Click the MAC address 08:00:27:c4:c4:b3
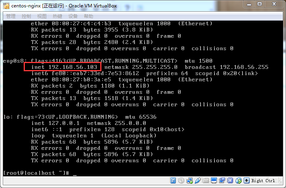Image resolution: width=286 pixels, height=188 pixels. pos(81,24)
